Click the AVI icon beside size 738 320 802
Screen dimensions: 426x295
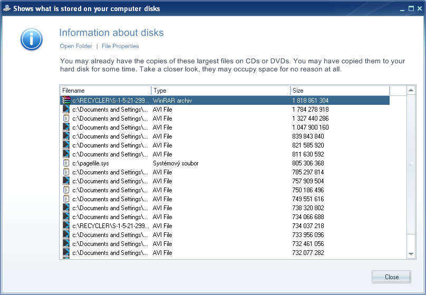[x=66, y=208]
